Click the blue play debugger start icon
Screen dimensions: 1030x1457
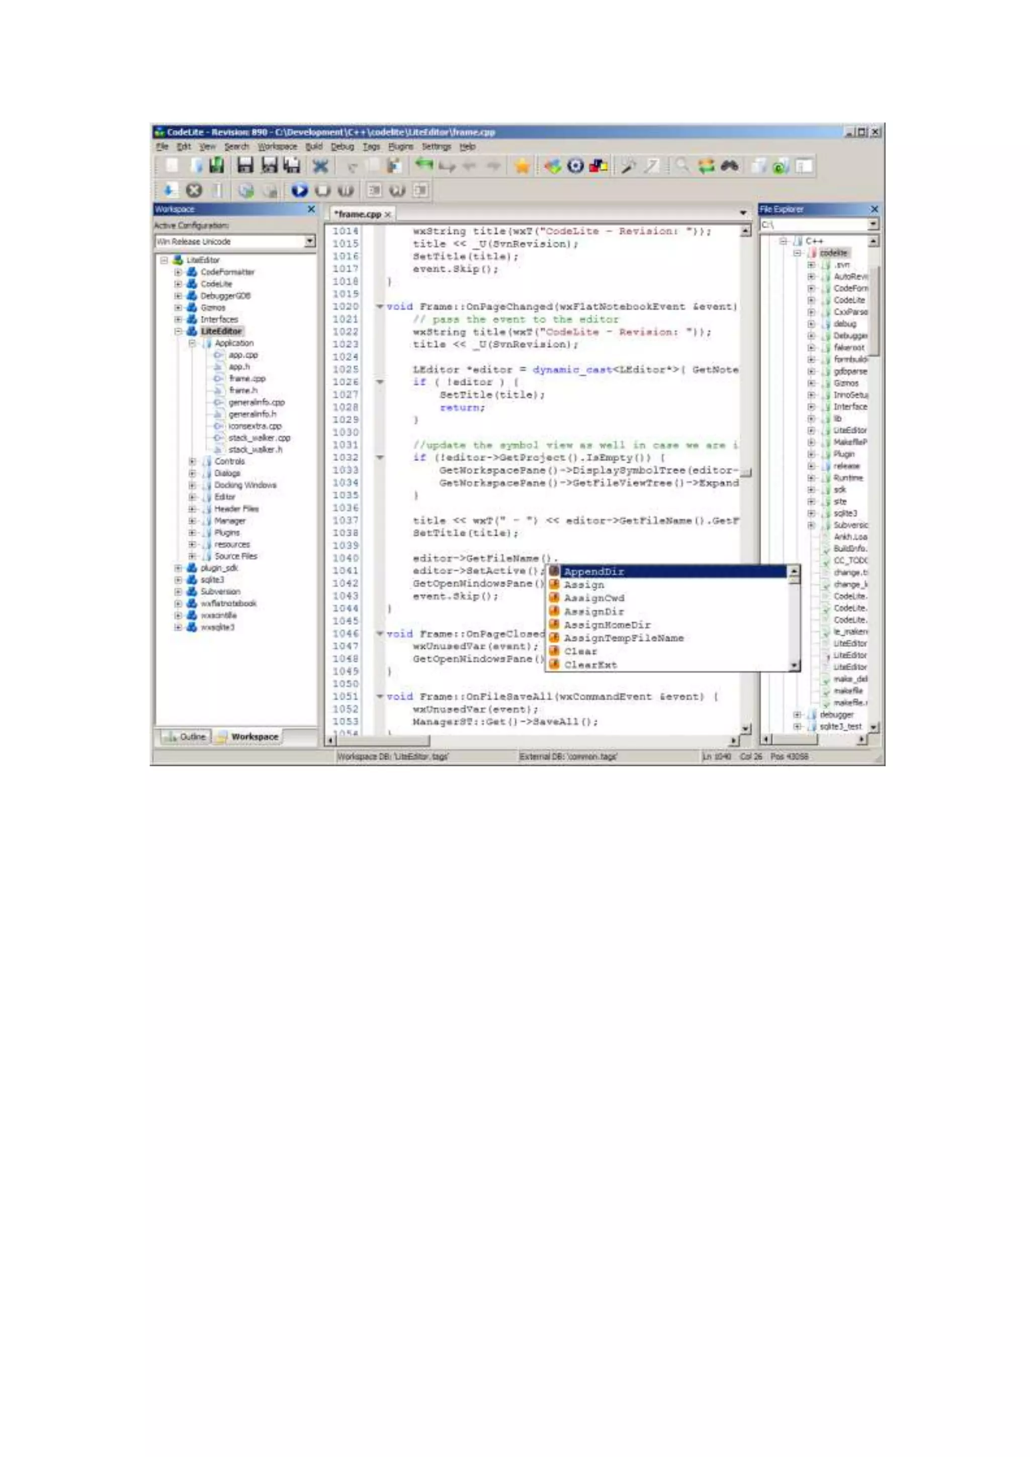click(299, 190)
